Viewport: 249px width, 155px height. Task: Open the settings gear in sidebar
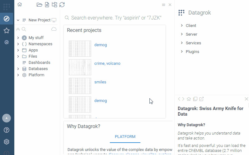tap(7, 142)
